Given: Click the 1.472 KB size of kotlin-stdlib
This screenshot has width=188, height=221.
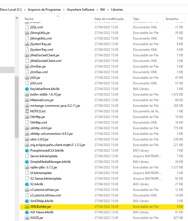Looking at the screenshot, I should tap(177, 94).
